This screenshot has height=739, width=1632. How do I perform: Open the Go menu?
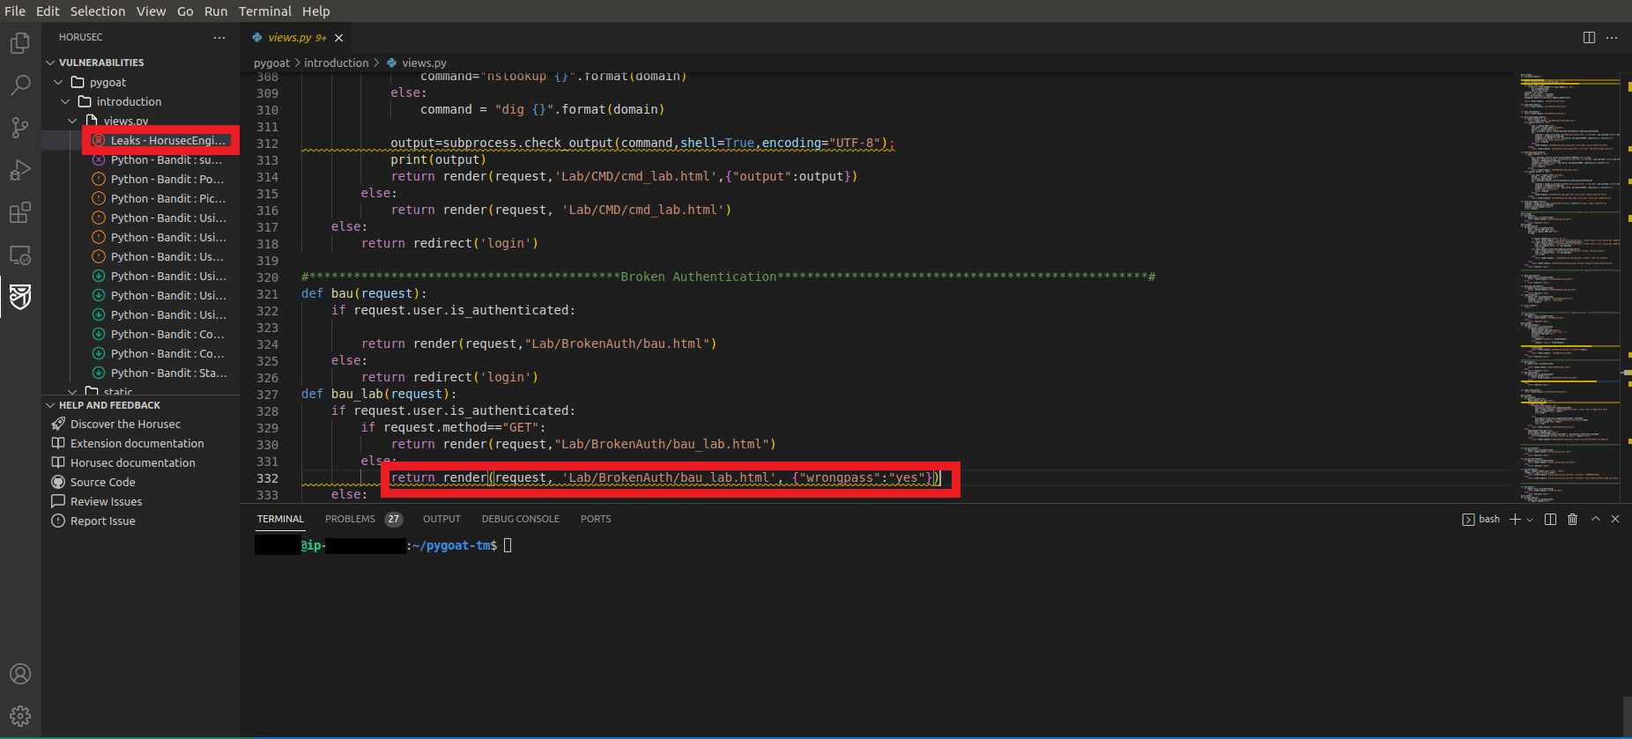pos(185,11)
